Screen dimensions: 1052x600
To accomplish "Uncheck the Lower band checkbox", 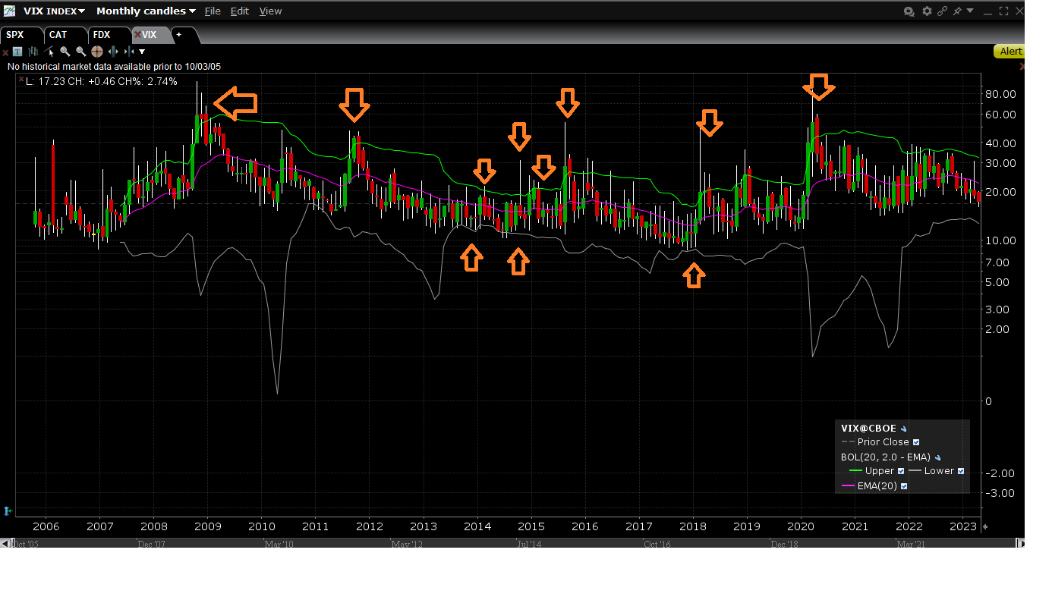I will (x=960, y=471).
